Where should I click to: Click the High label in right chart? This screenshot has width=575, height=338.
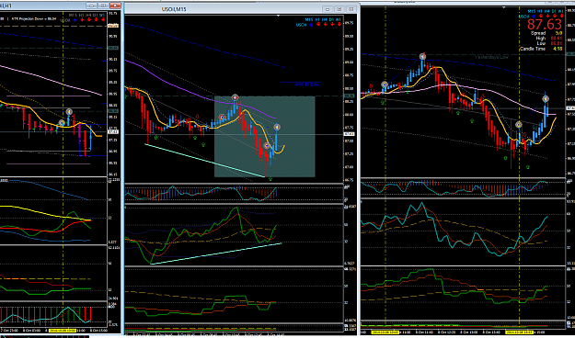(541, 38)
